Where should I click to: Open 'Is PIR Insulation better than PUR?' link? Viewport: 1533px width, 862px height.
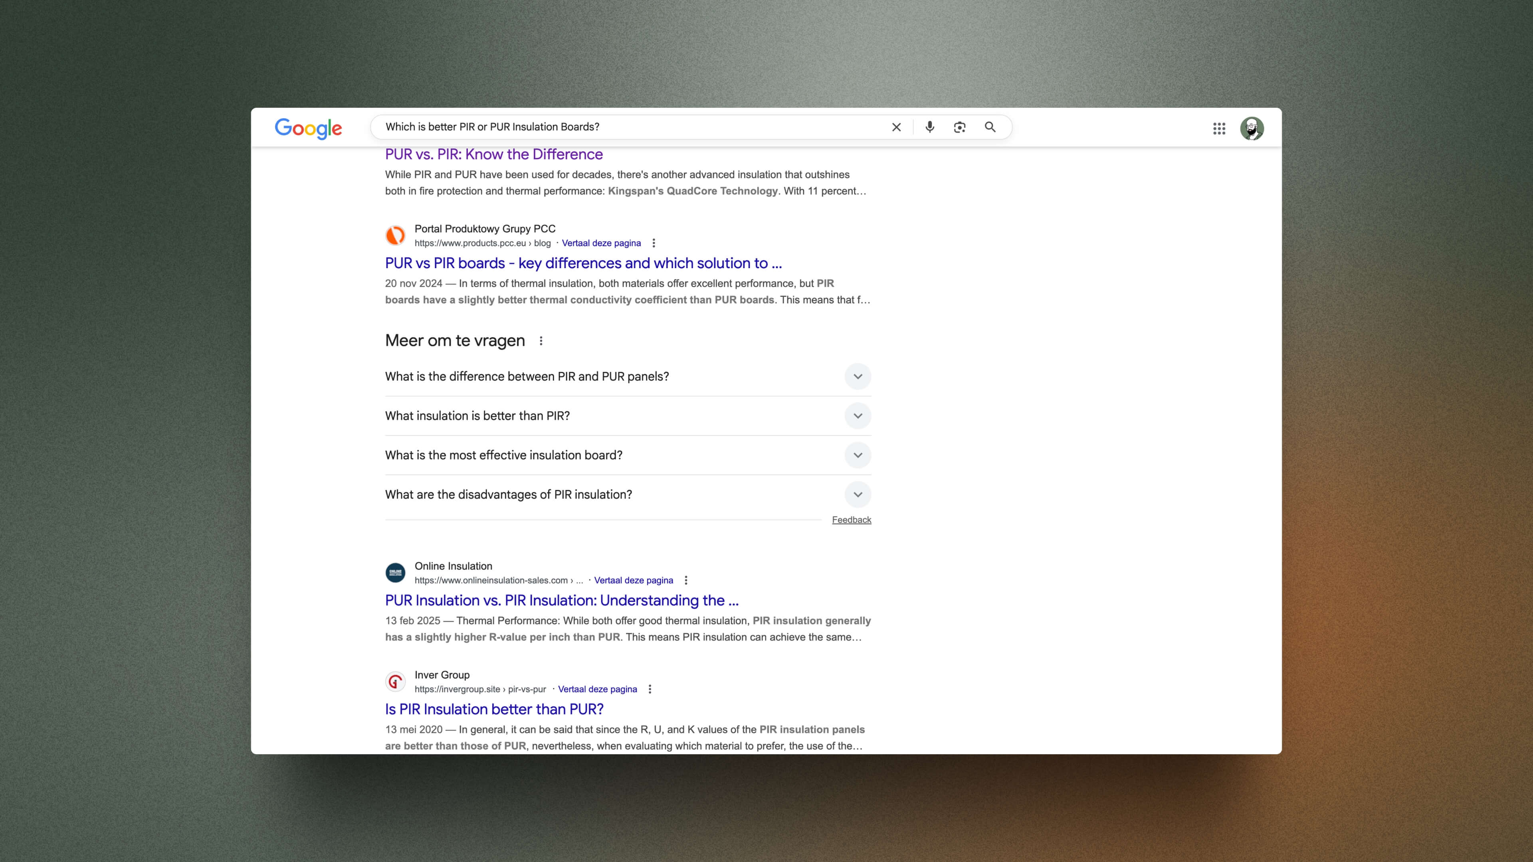pyautogui.click(x=494, y=710)
